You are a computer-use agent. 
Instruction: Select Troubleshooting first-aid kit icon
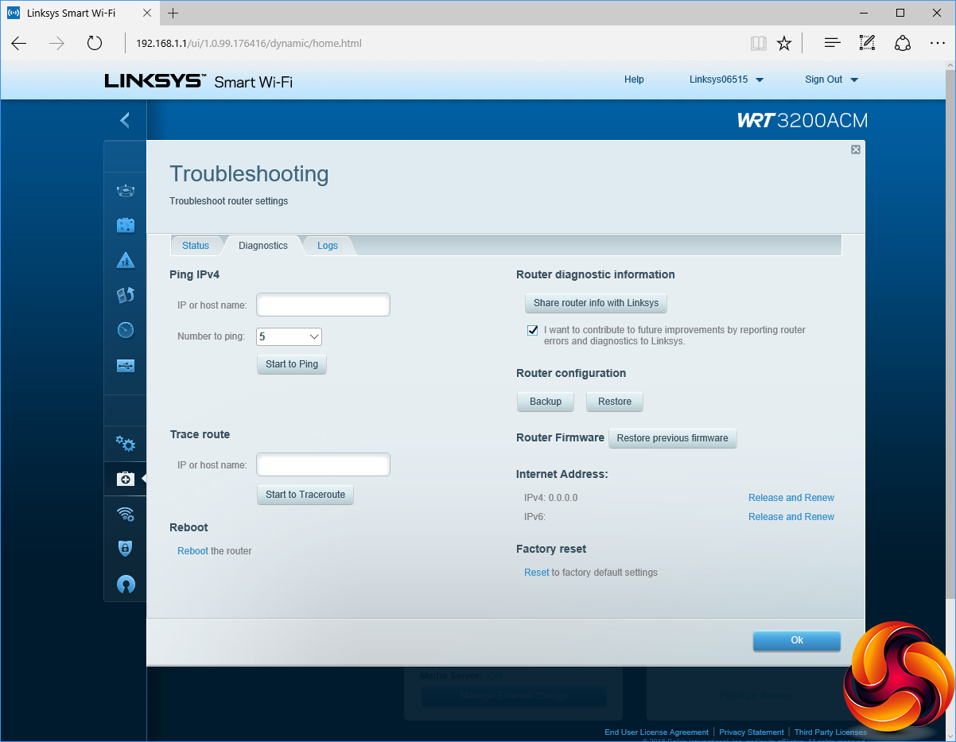(x=125, y=479)
